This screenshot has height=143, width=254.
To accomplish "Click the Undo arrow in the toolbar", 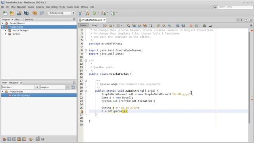I will [x=35, y=13].
